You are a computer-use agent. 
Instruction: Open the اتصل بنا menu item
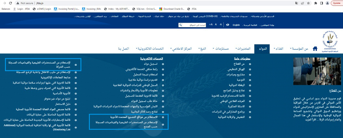click(x=123, y=49)
